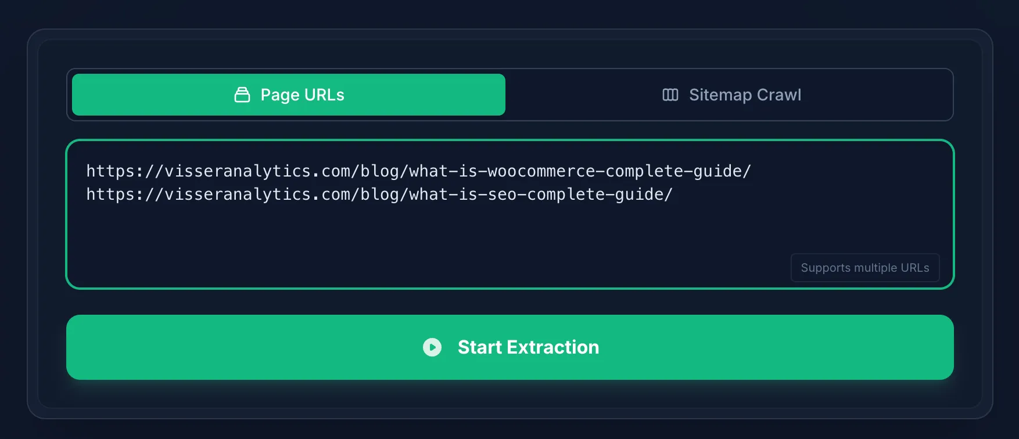Click the circular playback glyph on the green button
Screen dimensions: 1019x439
coord(432,347)
